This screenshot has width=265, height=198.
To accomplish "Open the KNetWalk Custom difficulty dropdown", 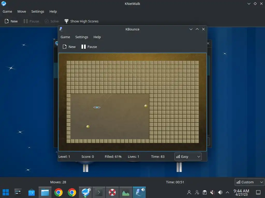I will [249, 182].
